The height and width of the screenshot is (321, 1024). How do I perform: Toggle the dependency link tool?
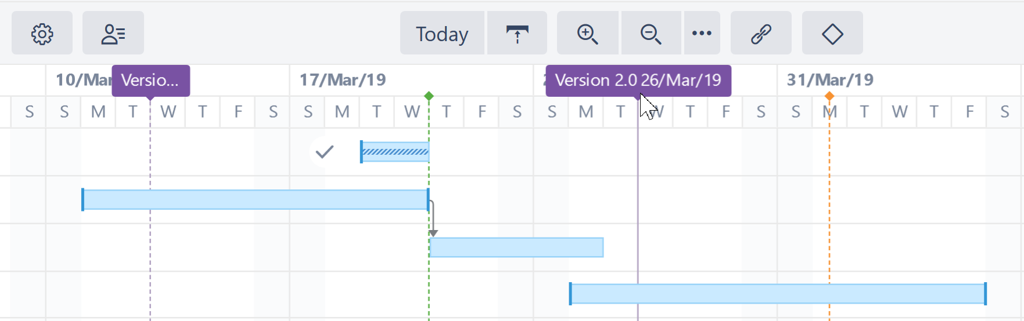pyautogui.click(x=761, y=34)
